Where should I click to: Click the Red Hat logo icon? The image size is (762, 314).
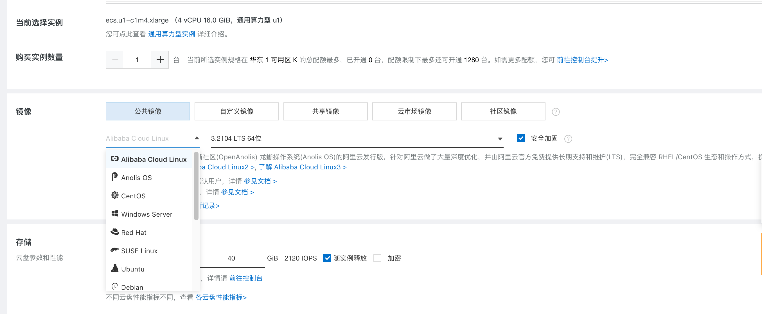[x=114, y=232]
